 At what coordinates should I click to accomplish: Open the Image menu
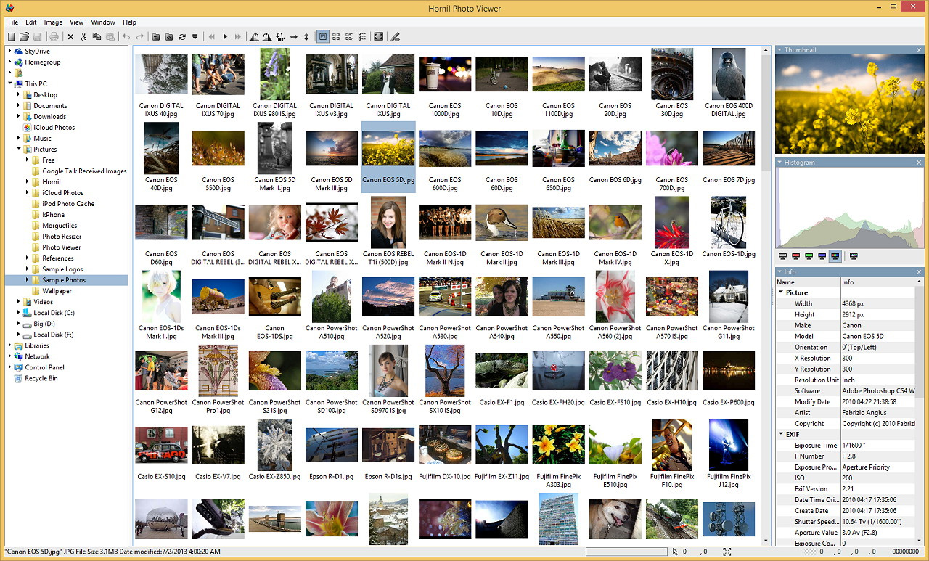[x=53, y=22]
